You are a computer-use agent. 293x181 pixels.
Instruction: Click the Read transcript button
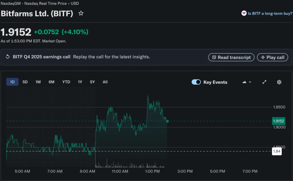(231, 57)
